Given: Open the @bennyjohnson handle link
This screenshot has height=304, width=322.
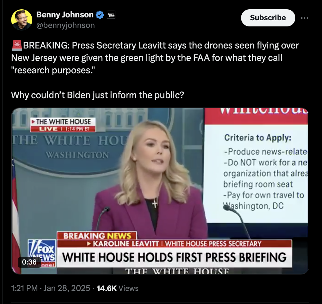Looking at the screenshot, I should click(65, 25).
